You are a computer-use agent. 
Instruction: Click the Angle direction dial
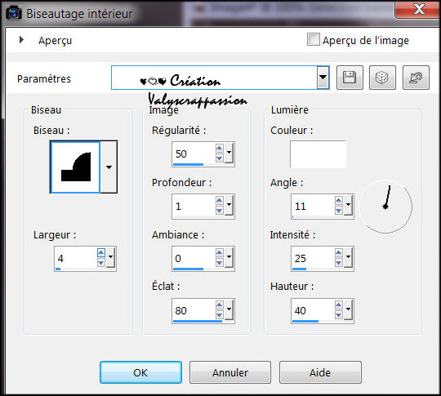(x=385, y=207)
